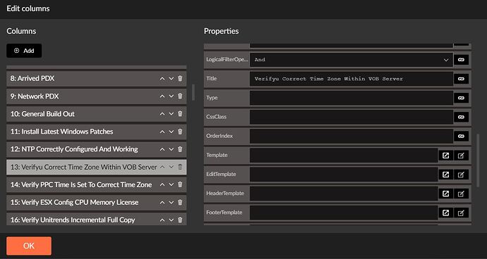Click the Properties panel scrollbar
Image resolution: width=487 pixels, height=259 pixels.
pyautogui.click(x=478, y=160)
